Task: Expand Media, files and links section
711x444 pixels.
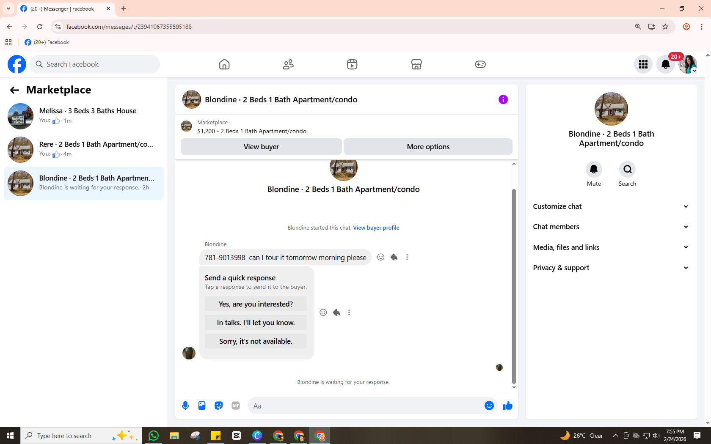Action: point(611,247)
